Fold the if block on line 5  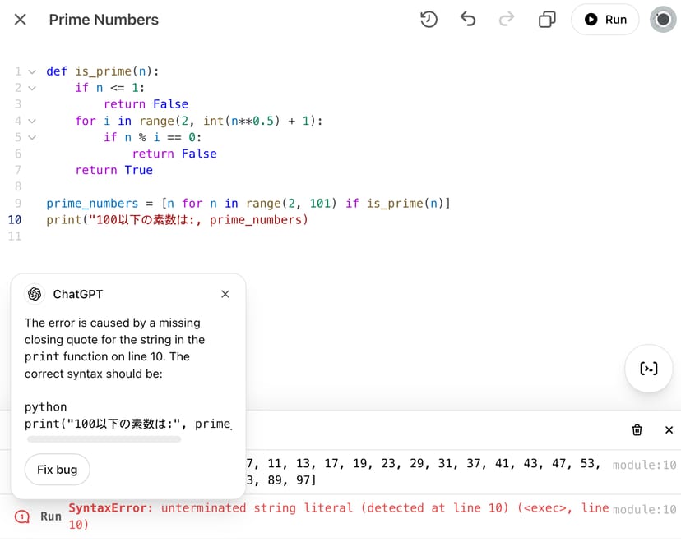[32, 137]
